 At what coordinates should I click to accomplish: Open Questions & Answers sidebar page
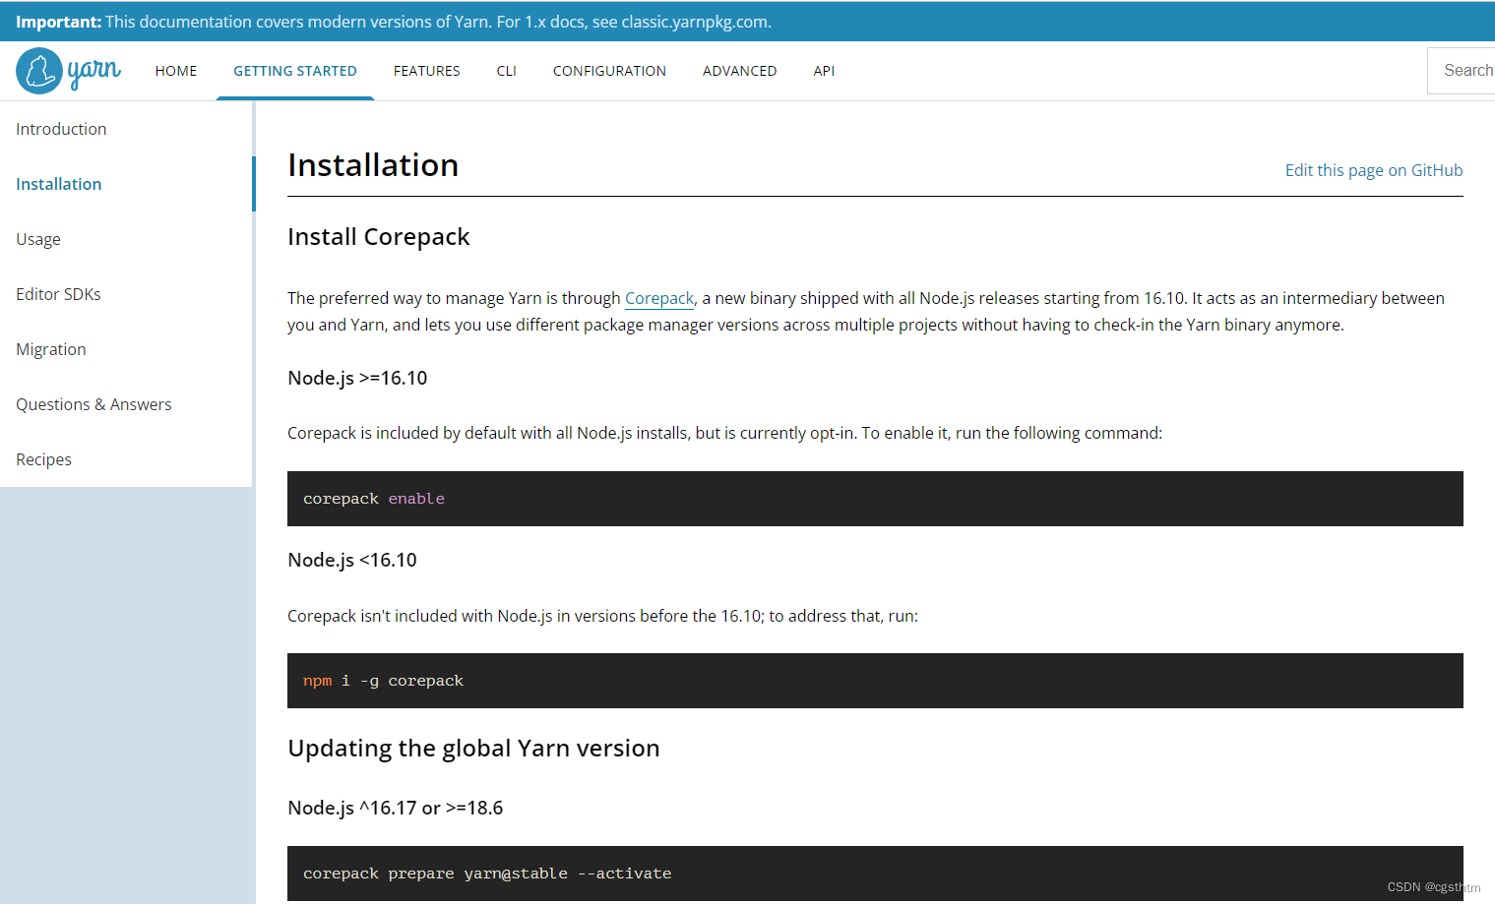[93, 404]
